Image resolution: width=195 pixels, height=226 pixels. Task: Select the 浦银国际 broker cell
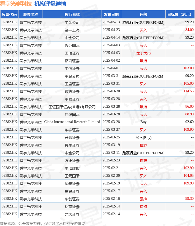72,114
